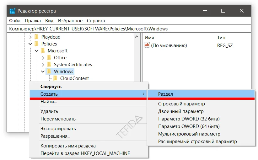Open the Файл menu
This screenshot has width=258, height=160.
pyautogui.click(x=15, y=21)
